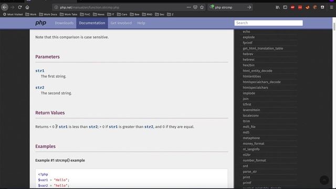Open the Documentation nav item

pos(92,23)
